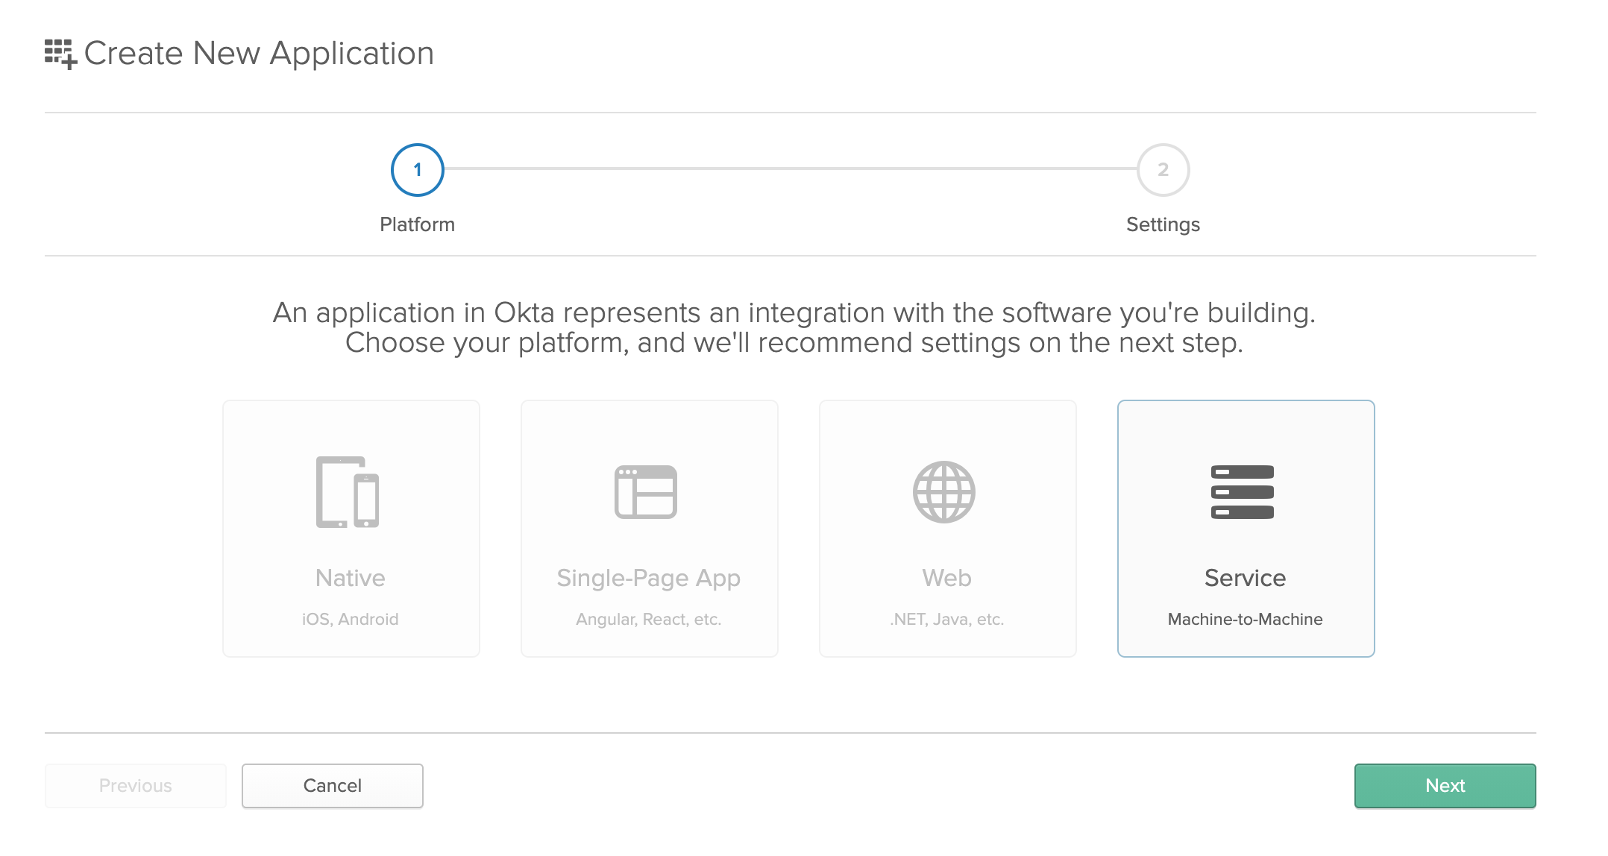Click the disabled Previous button
This screenshot has height=856, width=1608.
coord(136,785)
